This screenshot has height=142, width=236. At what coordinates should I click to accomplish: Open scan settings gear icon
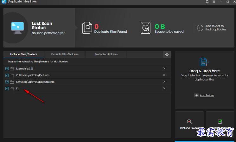(167, 55)
